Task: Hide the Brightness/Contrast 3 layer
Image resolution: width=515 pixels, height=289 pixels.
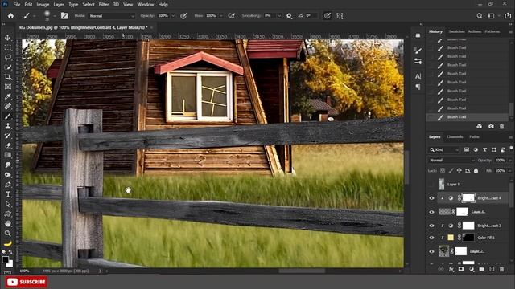Action: coord(431,226)
